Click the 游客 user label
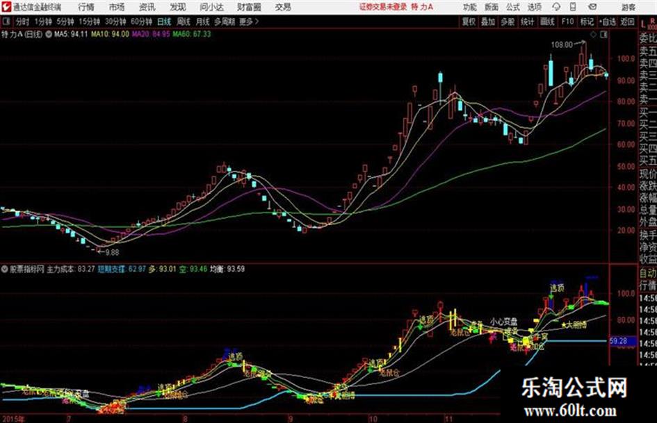This screenshot has height=423, width=657. tap(628, 7)
